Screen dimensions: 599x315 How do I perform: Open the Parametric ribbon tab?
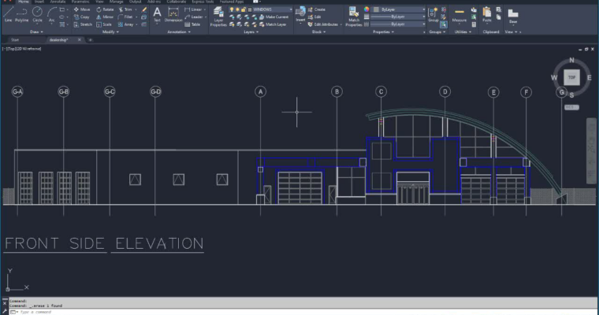tap(80, 2)
